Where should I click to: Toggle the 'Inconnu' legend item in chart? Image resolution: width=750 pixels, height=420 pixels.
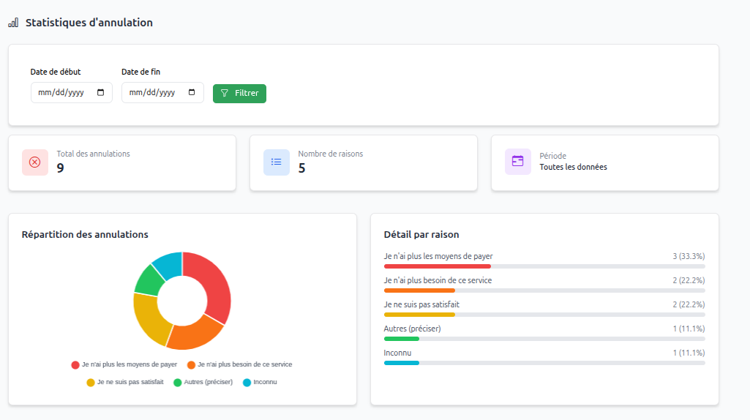[x=260, y=382]
